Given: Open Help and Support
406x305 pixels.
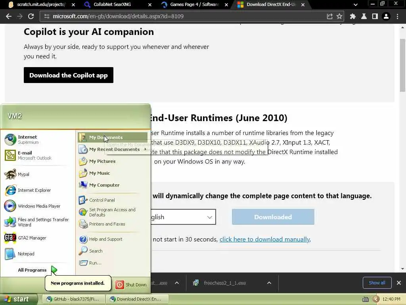Looking at the screenshot, I should [x=113, y=239].
